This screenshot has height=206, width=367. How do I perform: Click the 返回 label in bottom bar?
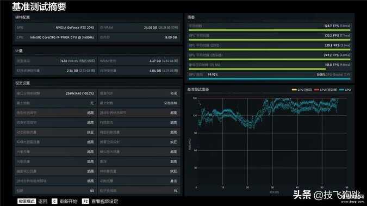coord(43,201)
